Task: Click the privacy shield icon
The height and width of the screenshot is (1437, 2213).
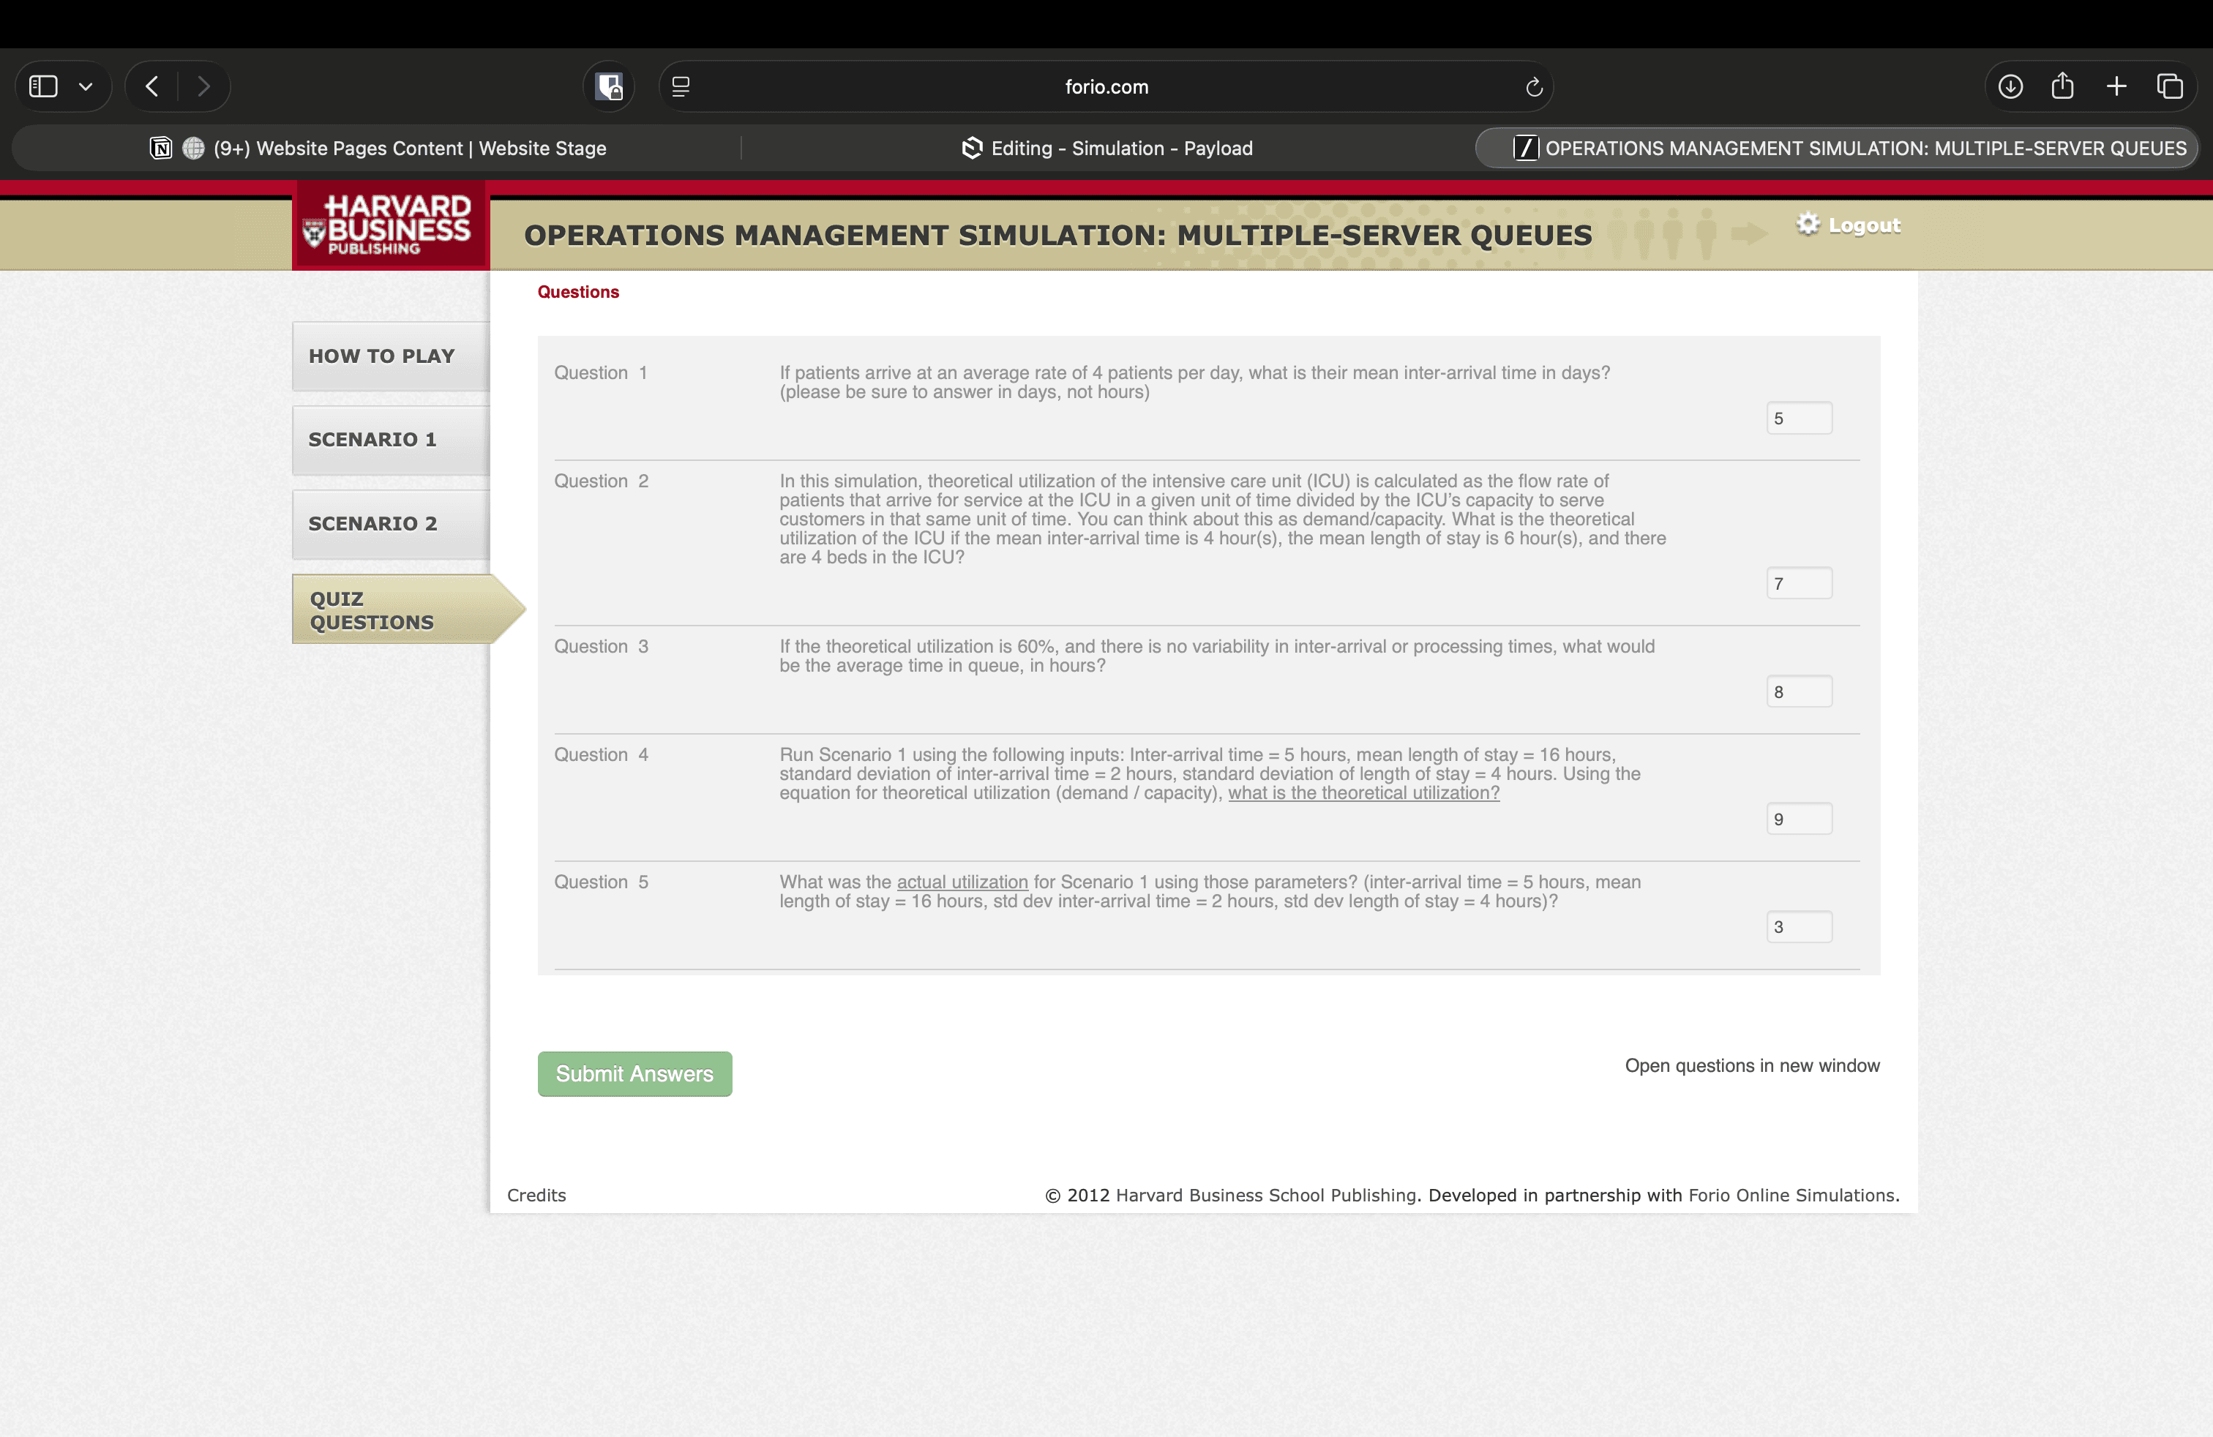Action: (609, 86)
